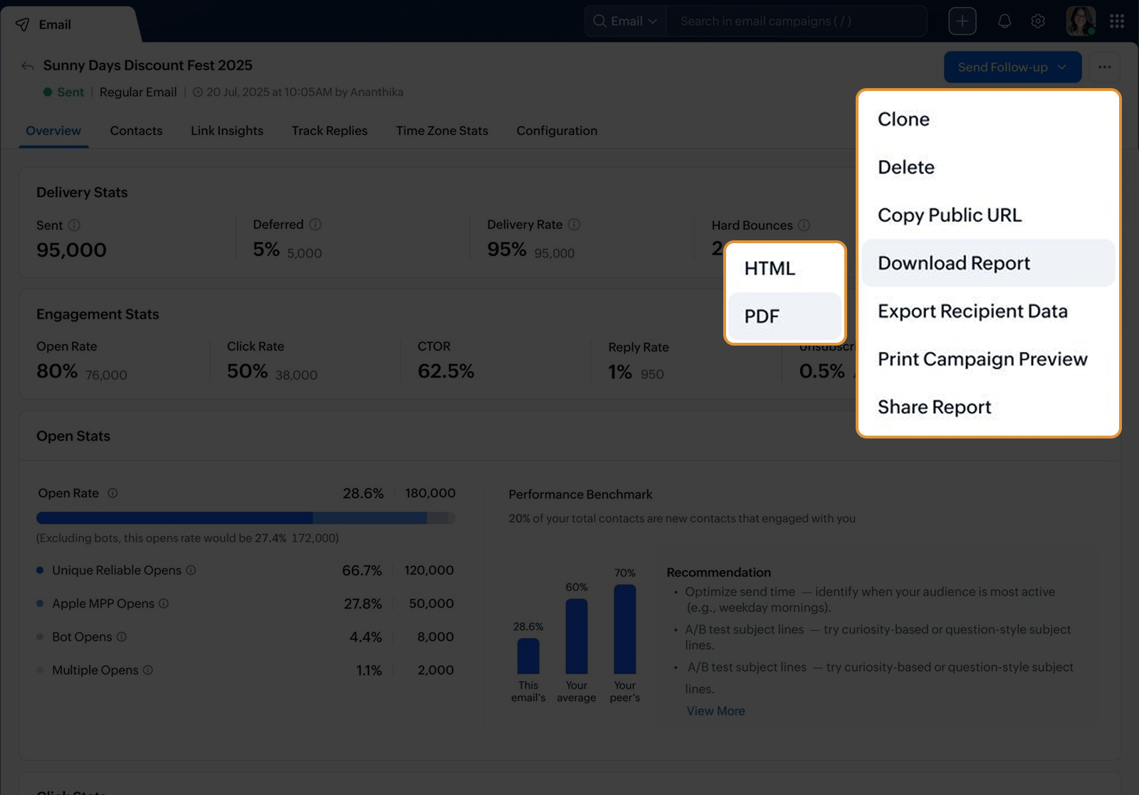Switch to the Overview tab
The height and width of the screenshot is (795, 1139).
coord(53,131)
